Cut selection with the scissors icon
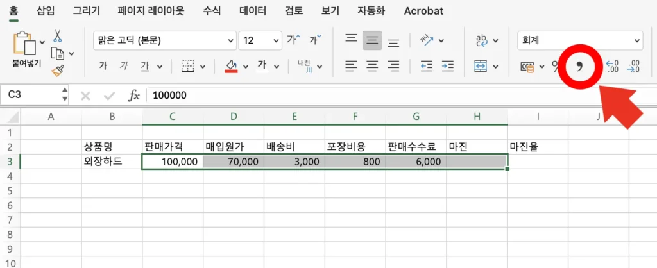This screenshot has height=268, width=657. click(58, 36)
